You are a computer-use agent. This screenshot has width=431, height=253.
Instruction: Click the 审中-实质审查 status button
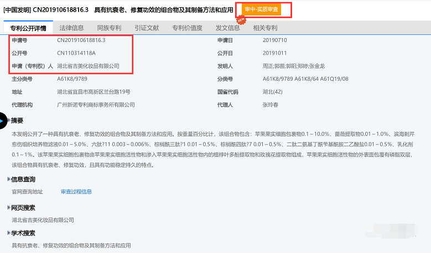pyautogui.click(x=262, y=9)
